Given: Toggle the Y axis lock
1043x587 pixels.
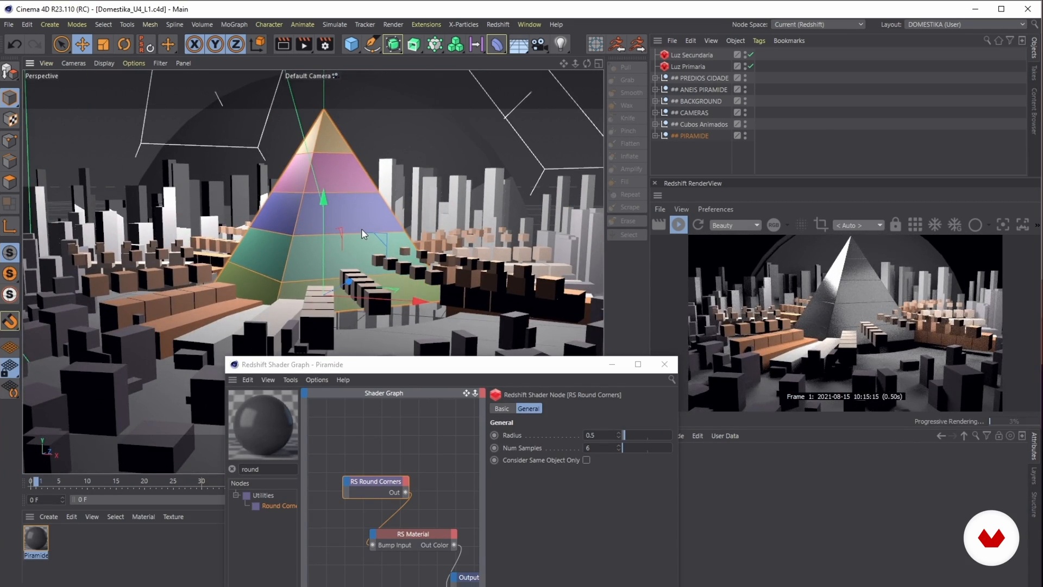Looking at the screenshot, I should pos(215,44).
